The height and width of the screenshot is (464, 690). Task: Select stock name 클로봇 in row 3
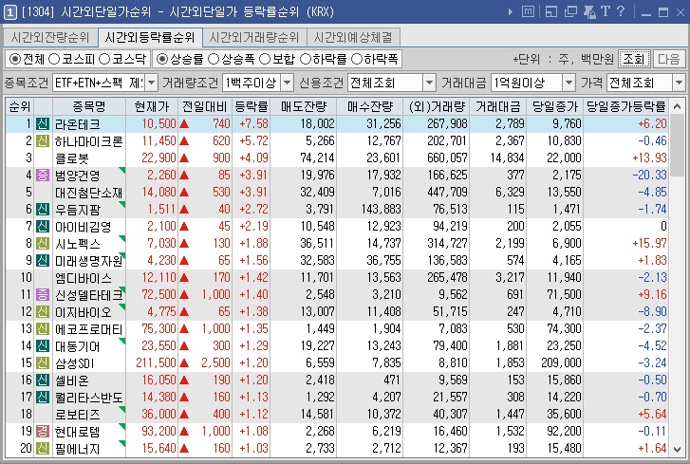72,158
